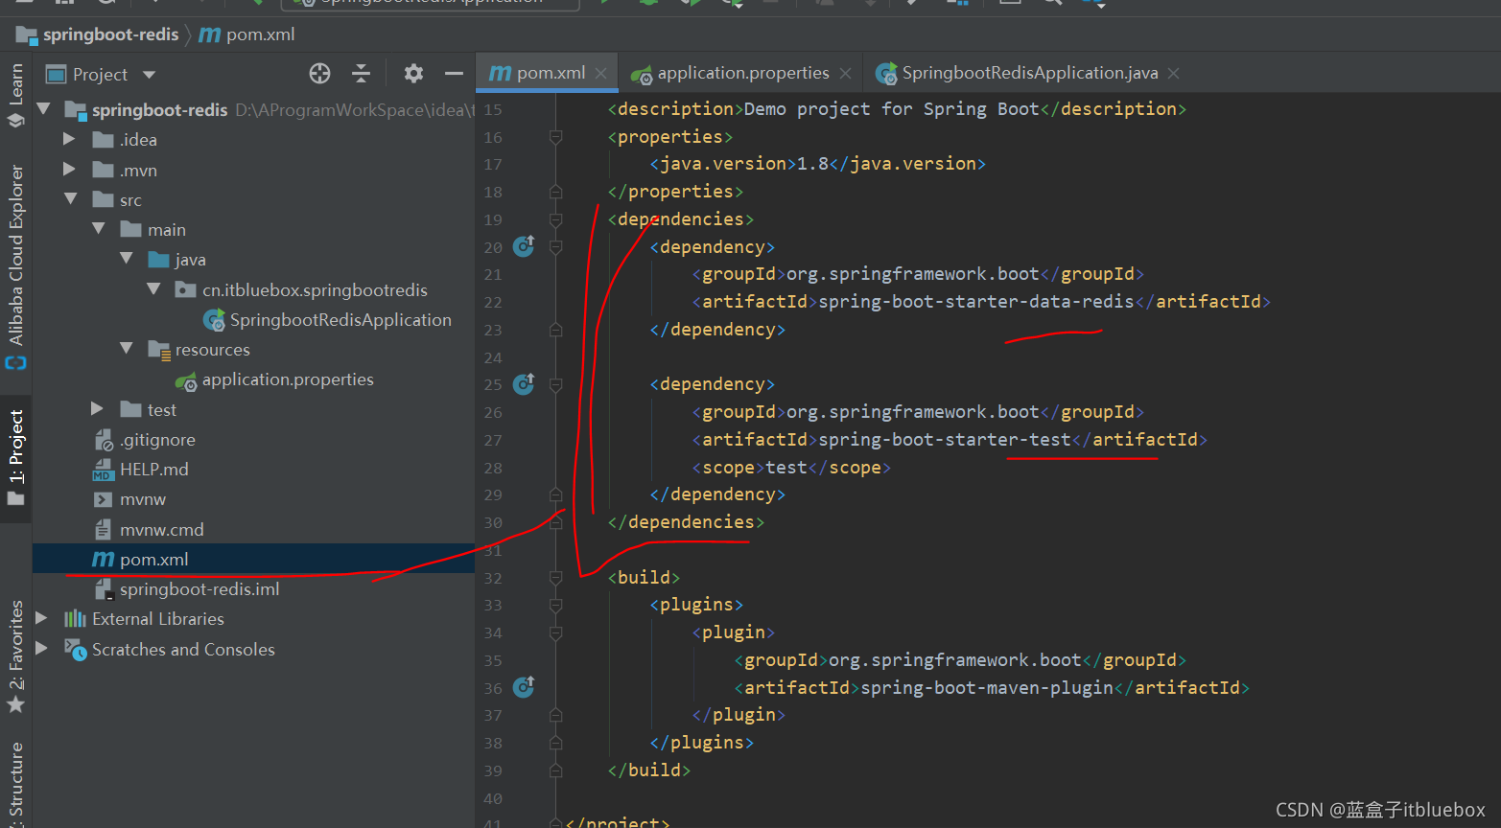
Task: Click spring-boot-maven-plugin artifactId text
Action: (987, 688)
